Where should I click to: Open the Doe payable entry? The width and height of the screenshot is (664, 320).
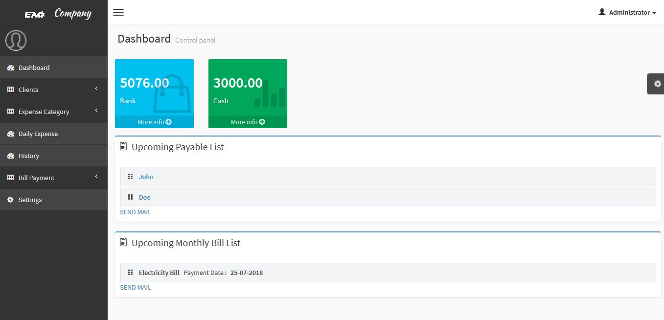[x=144, y=197]
